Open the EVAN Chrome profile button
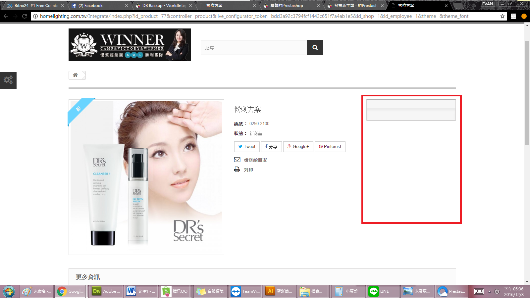Image resolution: width=530 pixels, height=298 pixels. coord(488,4)
